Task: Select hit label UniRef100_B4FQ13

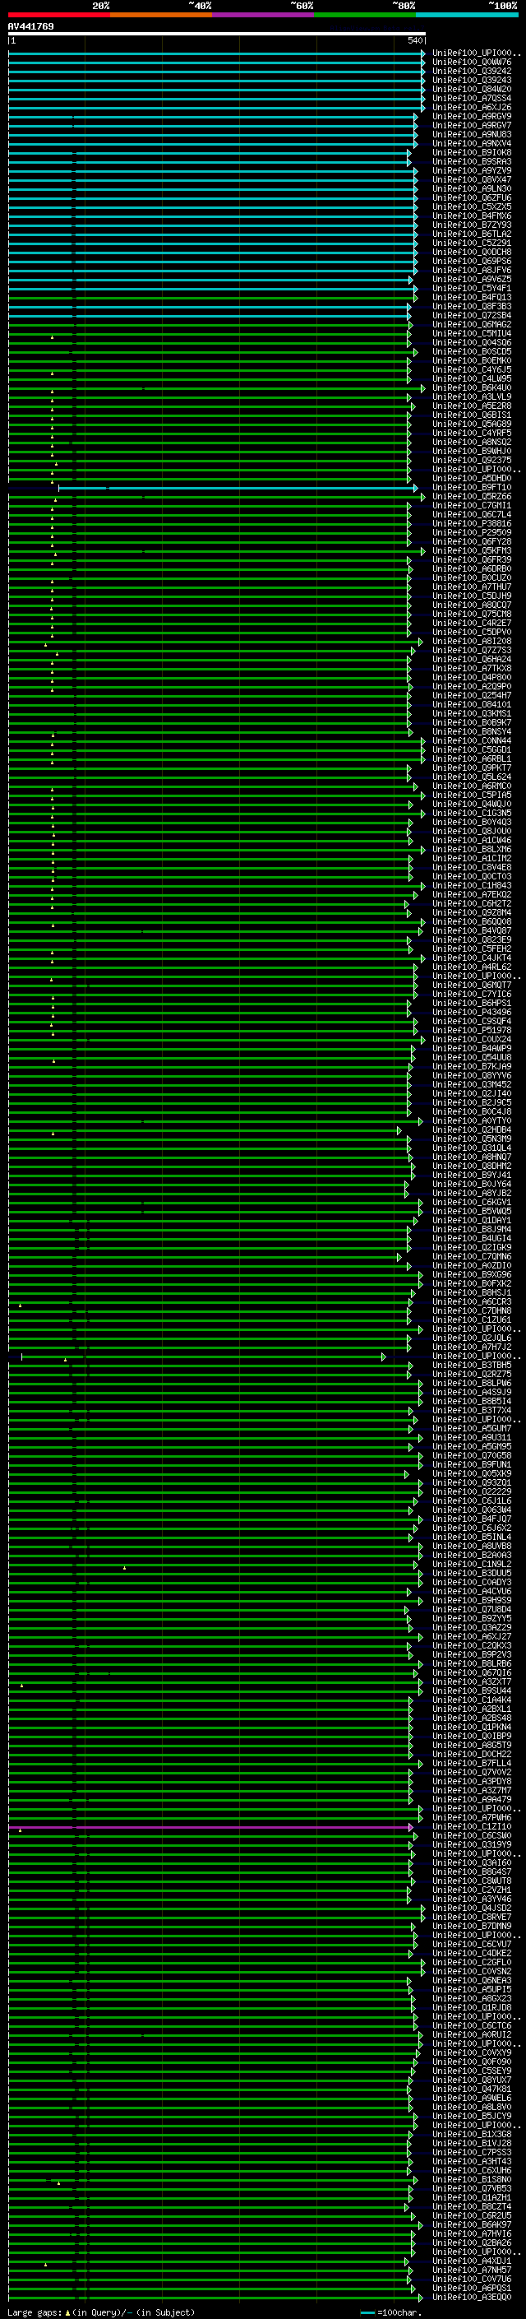Action: pos(472,297)
